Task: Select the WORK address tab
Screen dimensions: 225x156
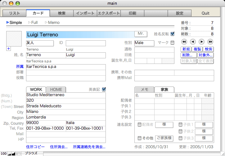Action: [x=36, y=89]
